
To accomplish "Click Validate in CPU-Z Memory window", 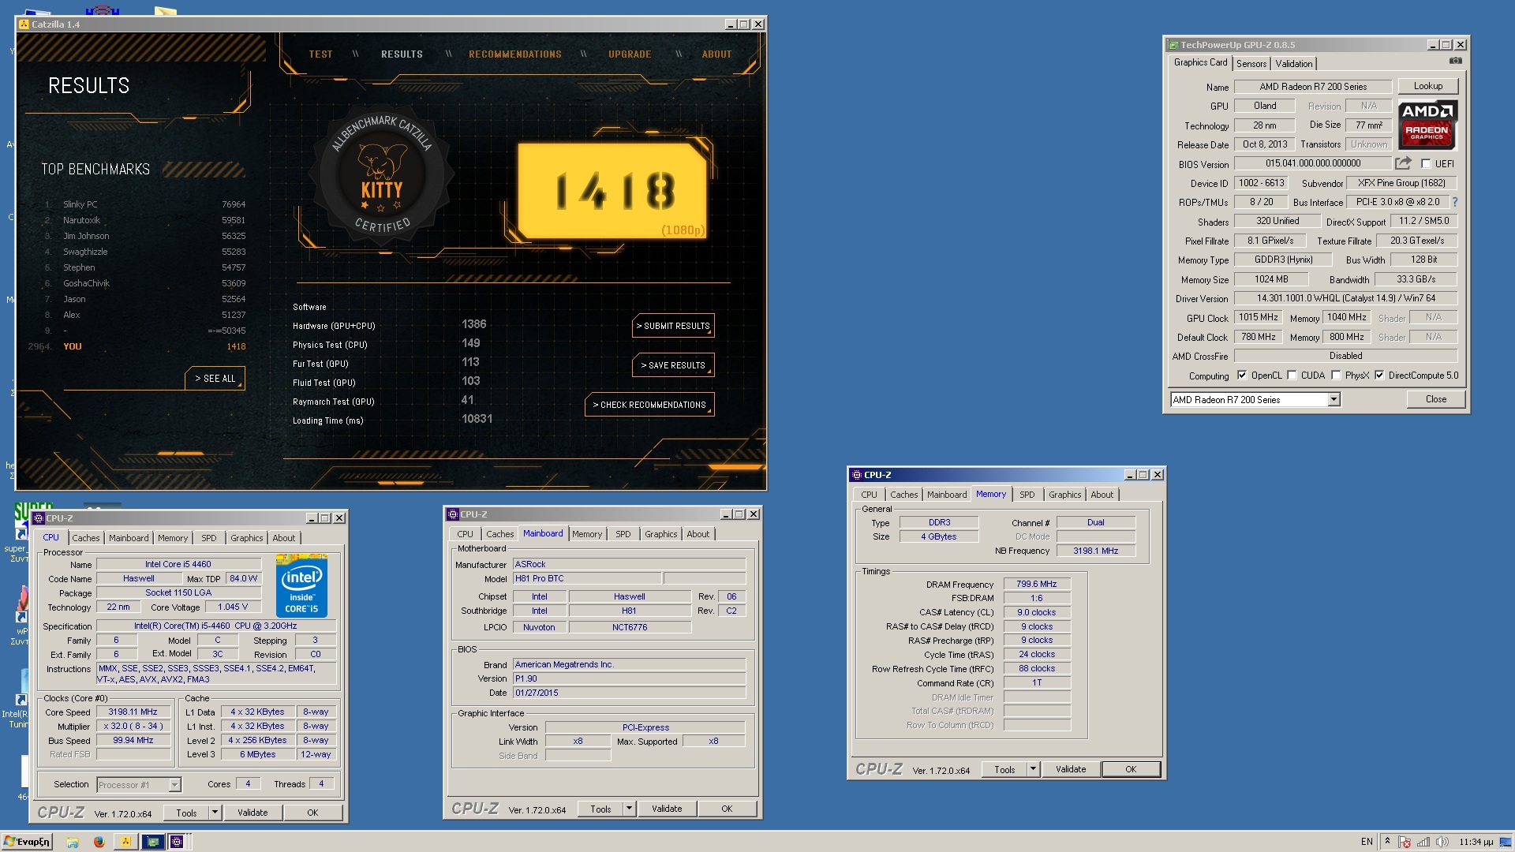I will [1071, 769].
